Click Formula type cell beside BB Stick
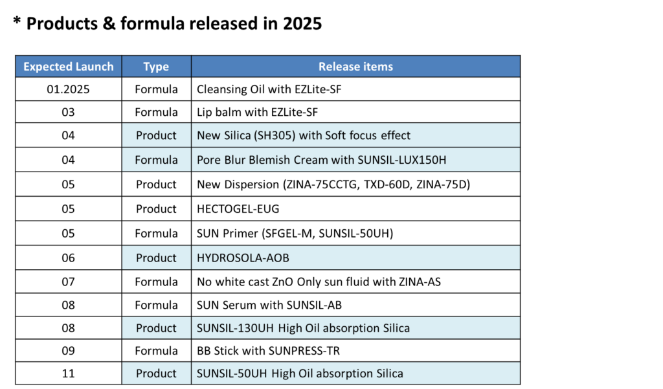This screenshot has height=389, width=663. [156, 351]
